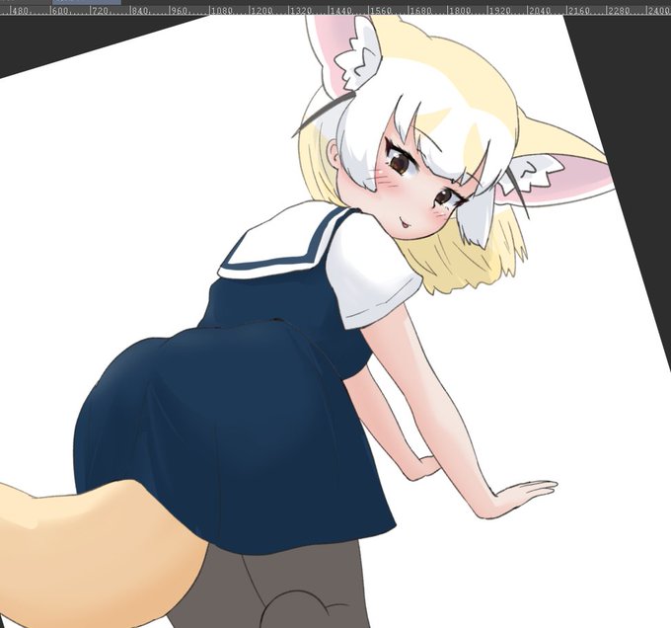This screenshot has width=671, height=628.
Task: Click the 1080 mark on the horizontal ruler
Action: pos(221,10)
